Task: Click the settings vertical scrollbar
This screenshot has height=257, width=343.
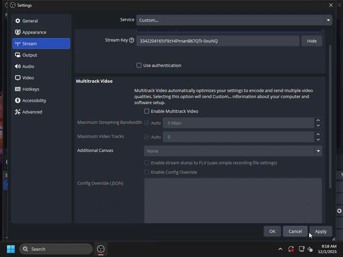Action: [330, 117]
